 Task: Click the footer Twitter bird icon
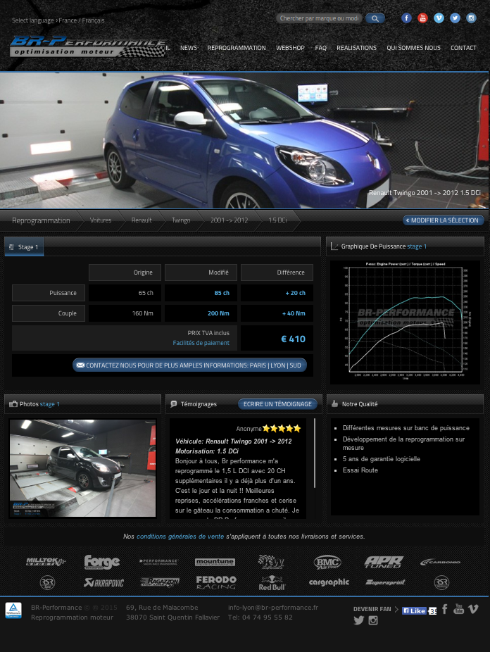coord(358,620)
